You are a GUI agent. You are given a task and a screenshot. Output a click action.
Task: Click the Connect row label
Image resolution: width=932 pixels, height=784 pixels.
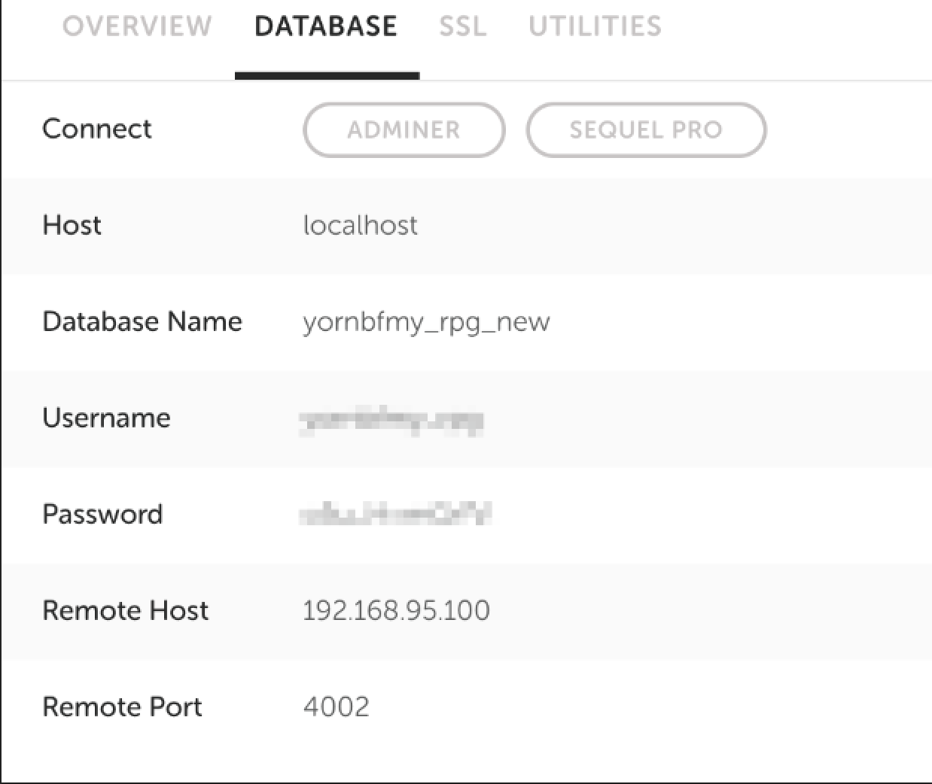(97, 129)
